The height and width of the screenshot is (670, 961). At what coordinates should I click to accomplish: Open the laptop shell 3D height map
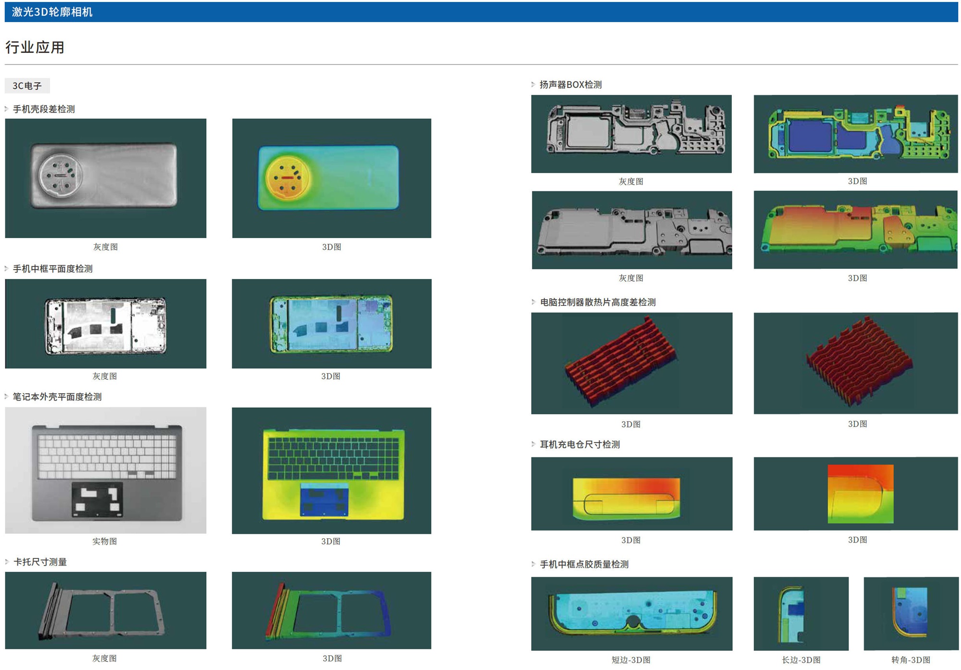332,470
